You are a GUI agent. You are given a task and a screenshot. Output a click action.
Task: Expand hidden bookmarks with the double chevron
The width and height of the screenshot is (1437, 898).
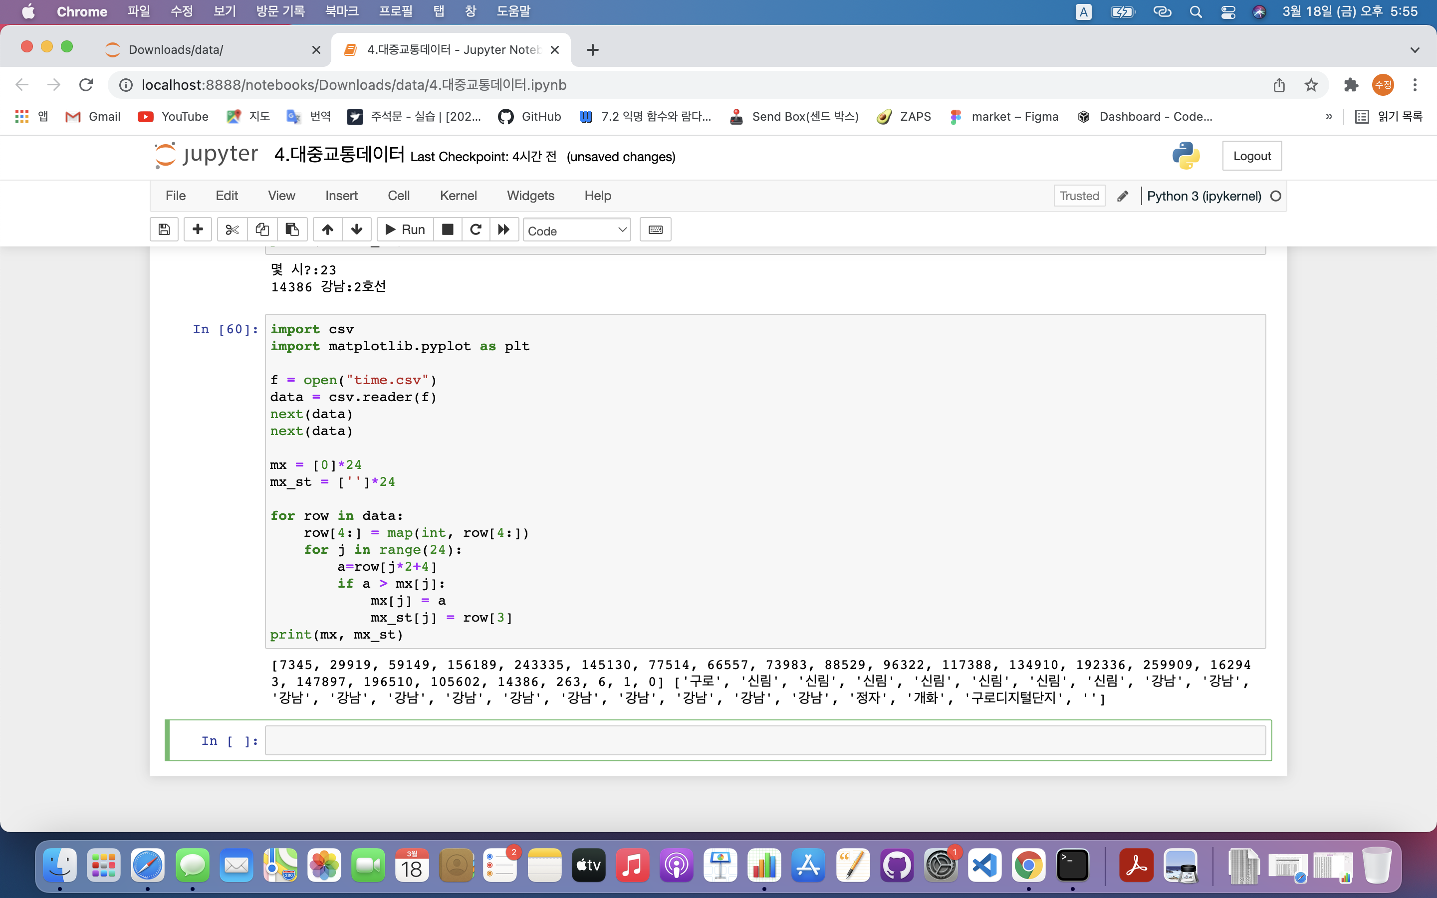tap(1329, 116)
